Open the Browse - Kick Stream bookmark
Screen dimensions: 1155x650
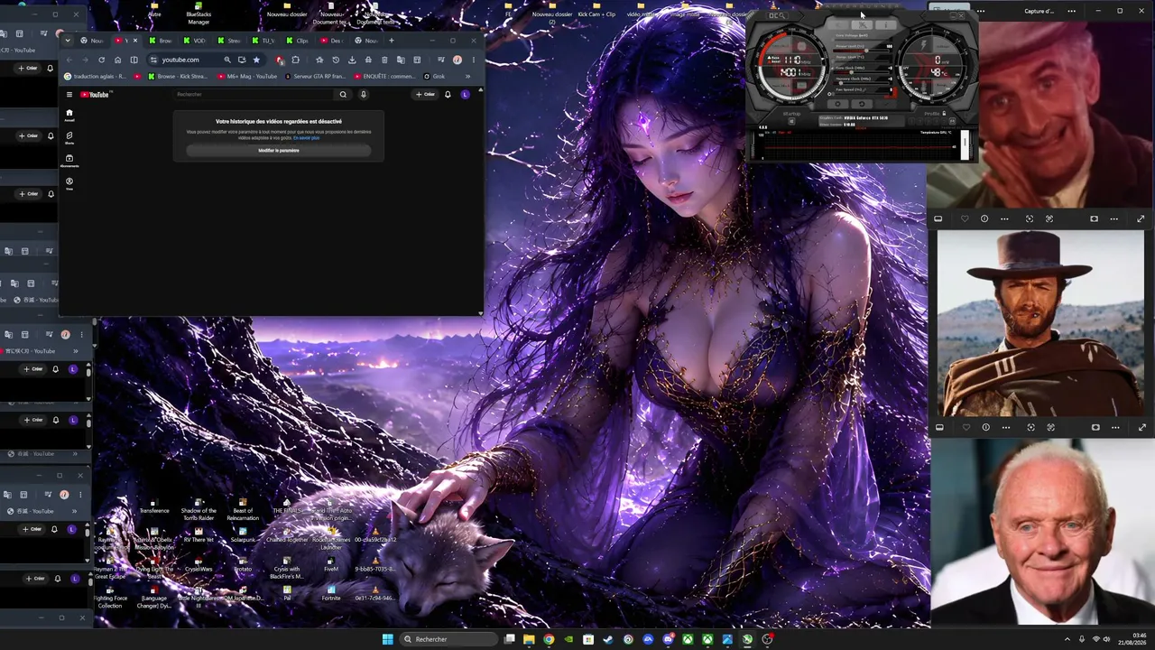177,77
